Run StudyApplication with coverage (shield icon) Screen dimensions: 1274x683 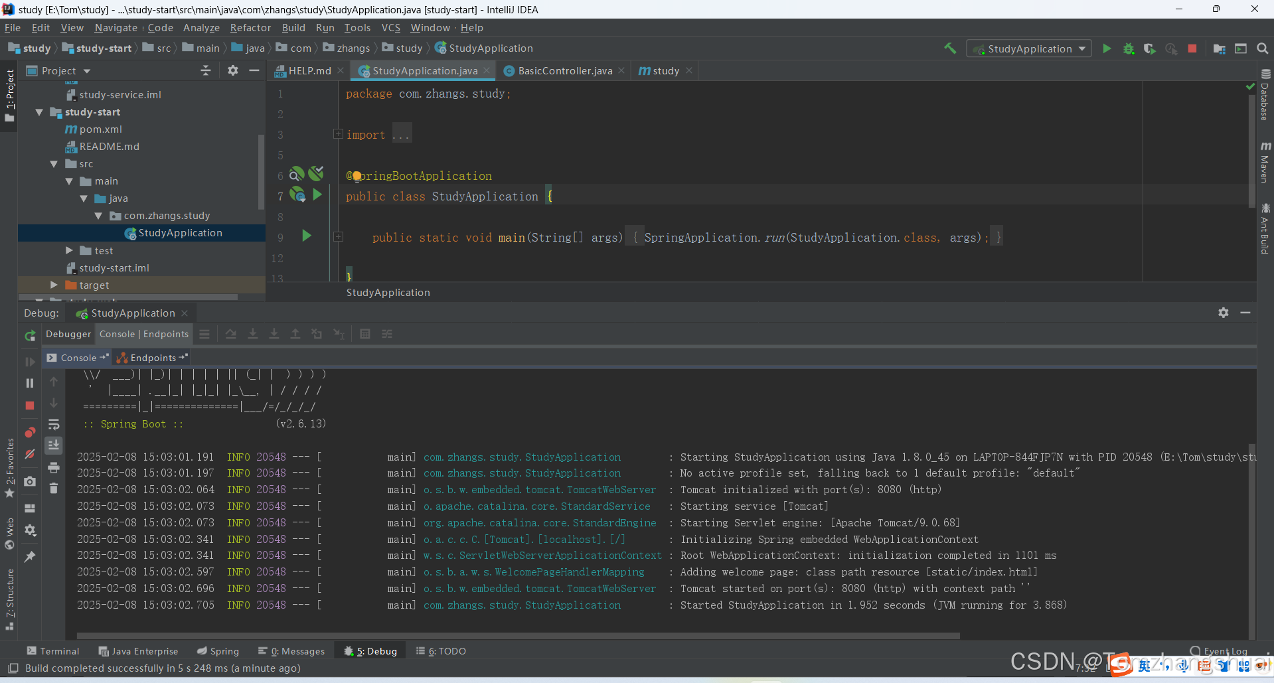1150,48
